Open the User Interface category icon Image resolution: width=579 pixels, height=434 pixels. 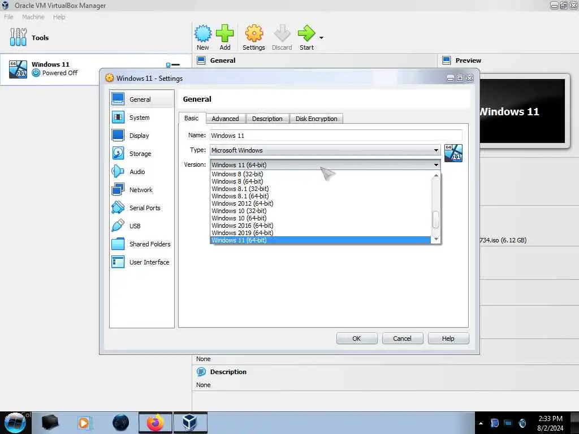(118, 262)
